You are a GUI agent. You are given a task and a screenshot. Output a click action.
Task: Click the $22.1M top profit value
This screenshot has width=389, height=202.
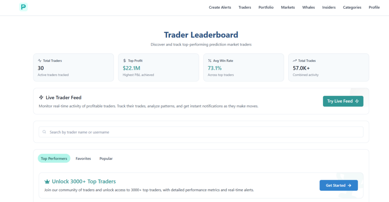[131, 68]
